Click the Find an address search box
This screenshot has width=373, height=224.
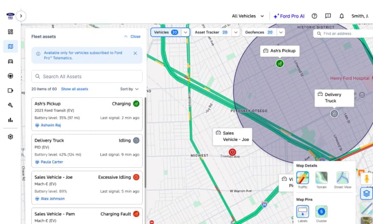point(343,34)
